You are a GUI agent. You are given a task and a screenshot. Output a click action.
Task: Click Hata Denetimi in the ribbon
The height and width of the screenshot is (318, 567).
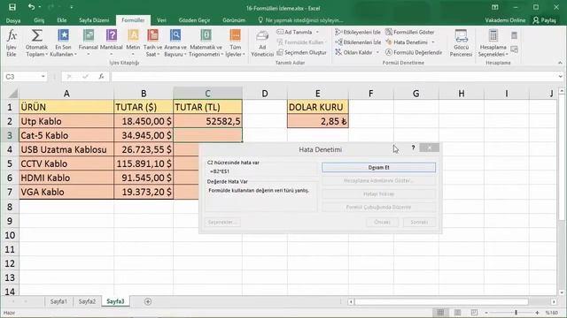[407, 42]
